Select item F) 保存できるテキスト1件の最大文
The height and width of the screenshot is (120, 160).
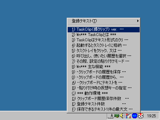click(x=104, y=109)
